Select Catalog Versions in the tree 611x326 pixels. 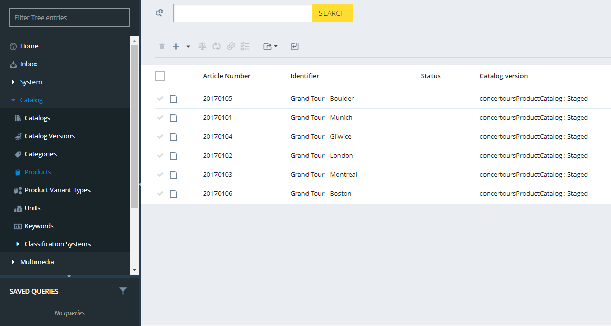pos(49,136)
